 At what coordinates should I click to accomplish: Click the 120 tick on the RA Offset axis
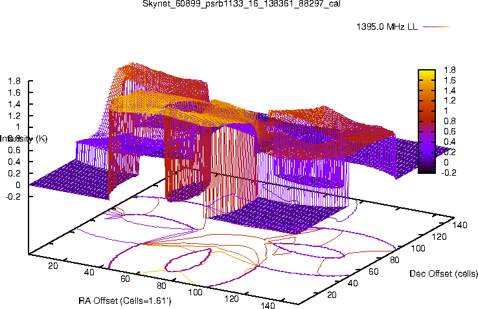coord(231,299)
